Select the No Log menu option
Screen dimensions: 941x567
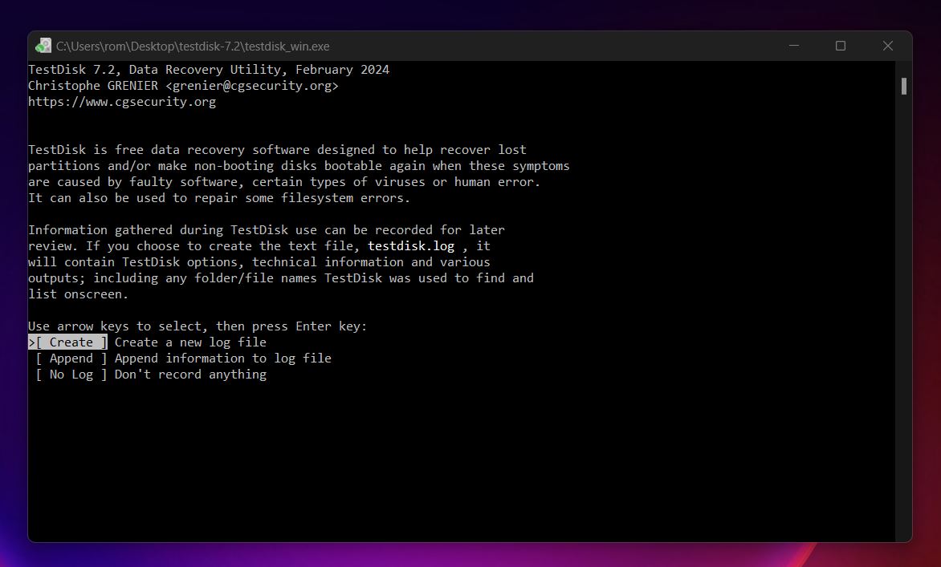(71, 375)
